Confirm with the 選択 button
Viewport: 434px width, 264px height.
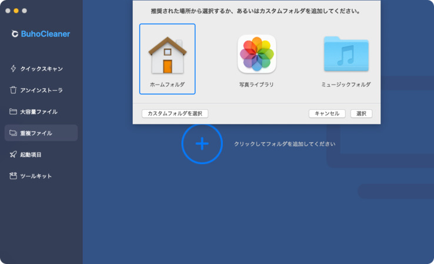(361, 113)
